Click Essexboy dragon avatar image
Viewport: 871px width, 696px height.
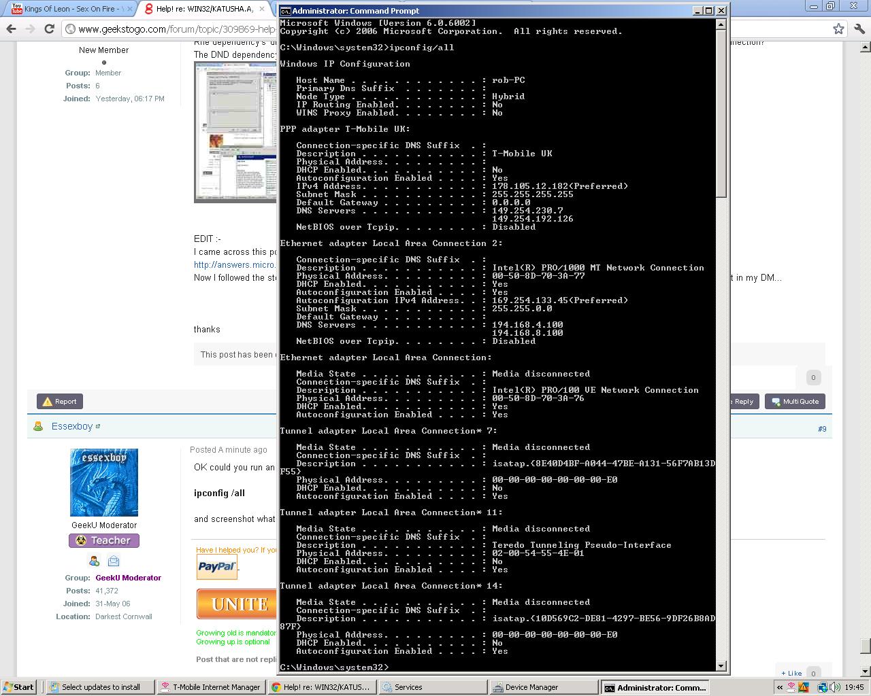[x=104, y=482]
